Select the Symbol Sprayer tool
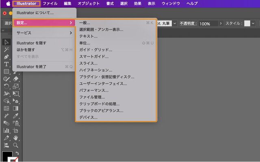 click(16, 123)
